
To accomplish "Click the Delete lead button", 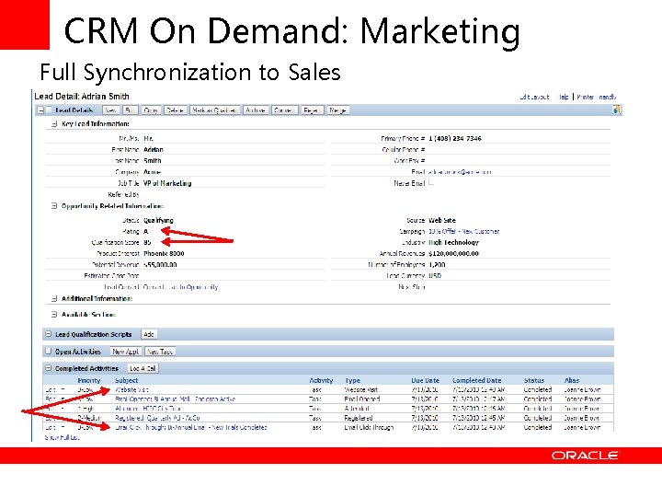I will [x=176, y=110].
